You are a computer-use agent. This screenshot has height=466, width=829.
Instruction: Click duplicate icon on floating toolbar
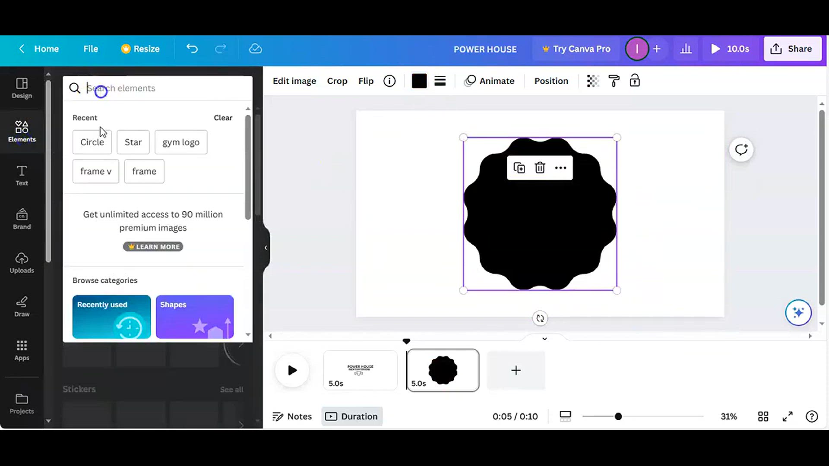(519, 168)
